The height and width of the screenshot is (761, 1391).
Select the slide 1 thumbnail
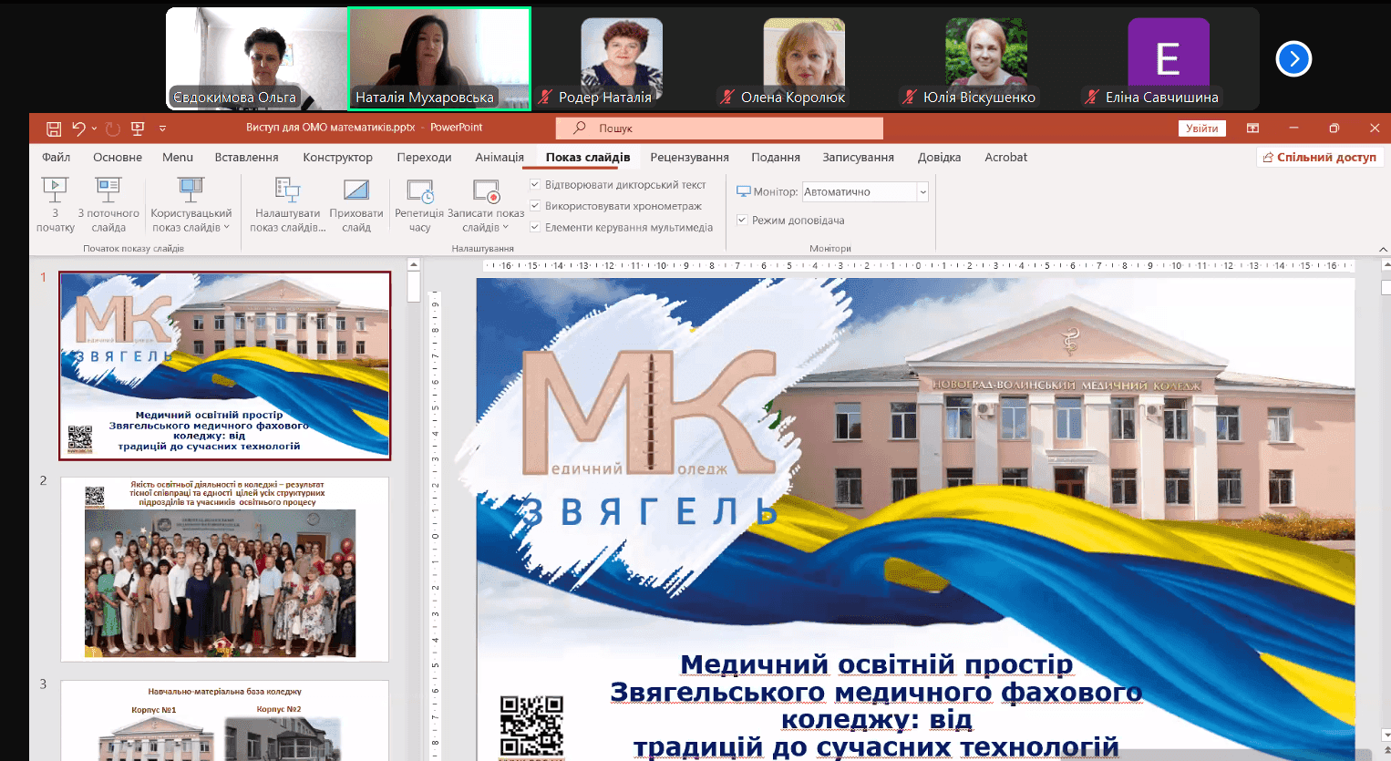224,365
